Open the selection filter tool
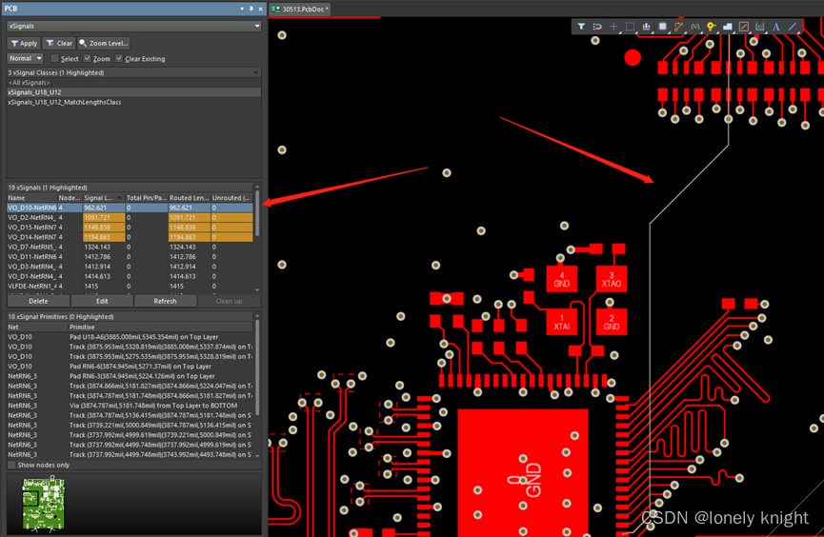824x537 pixels. (581, 27)
